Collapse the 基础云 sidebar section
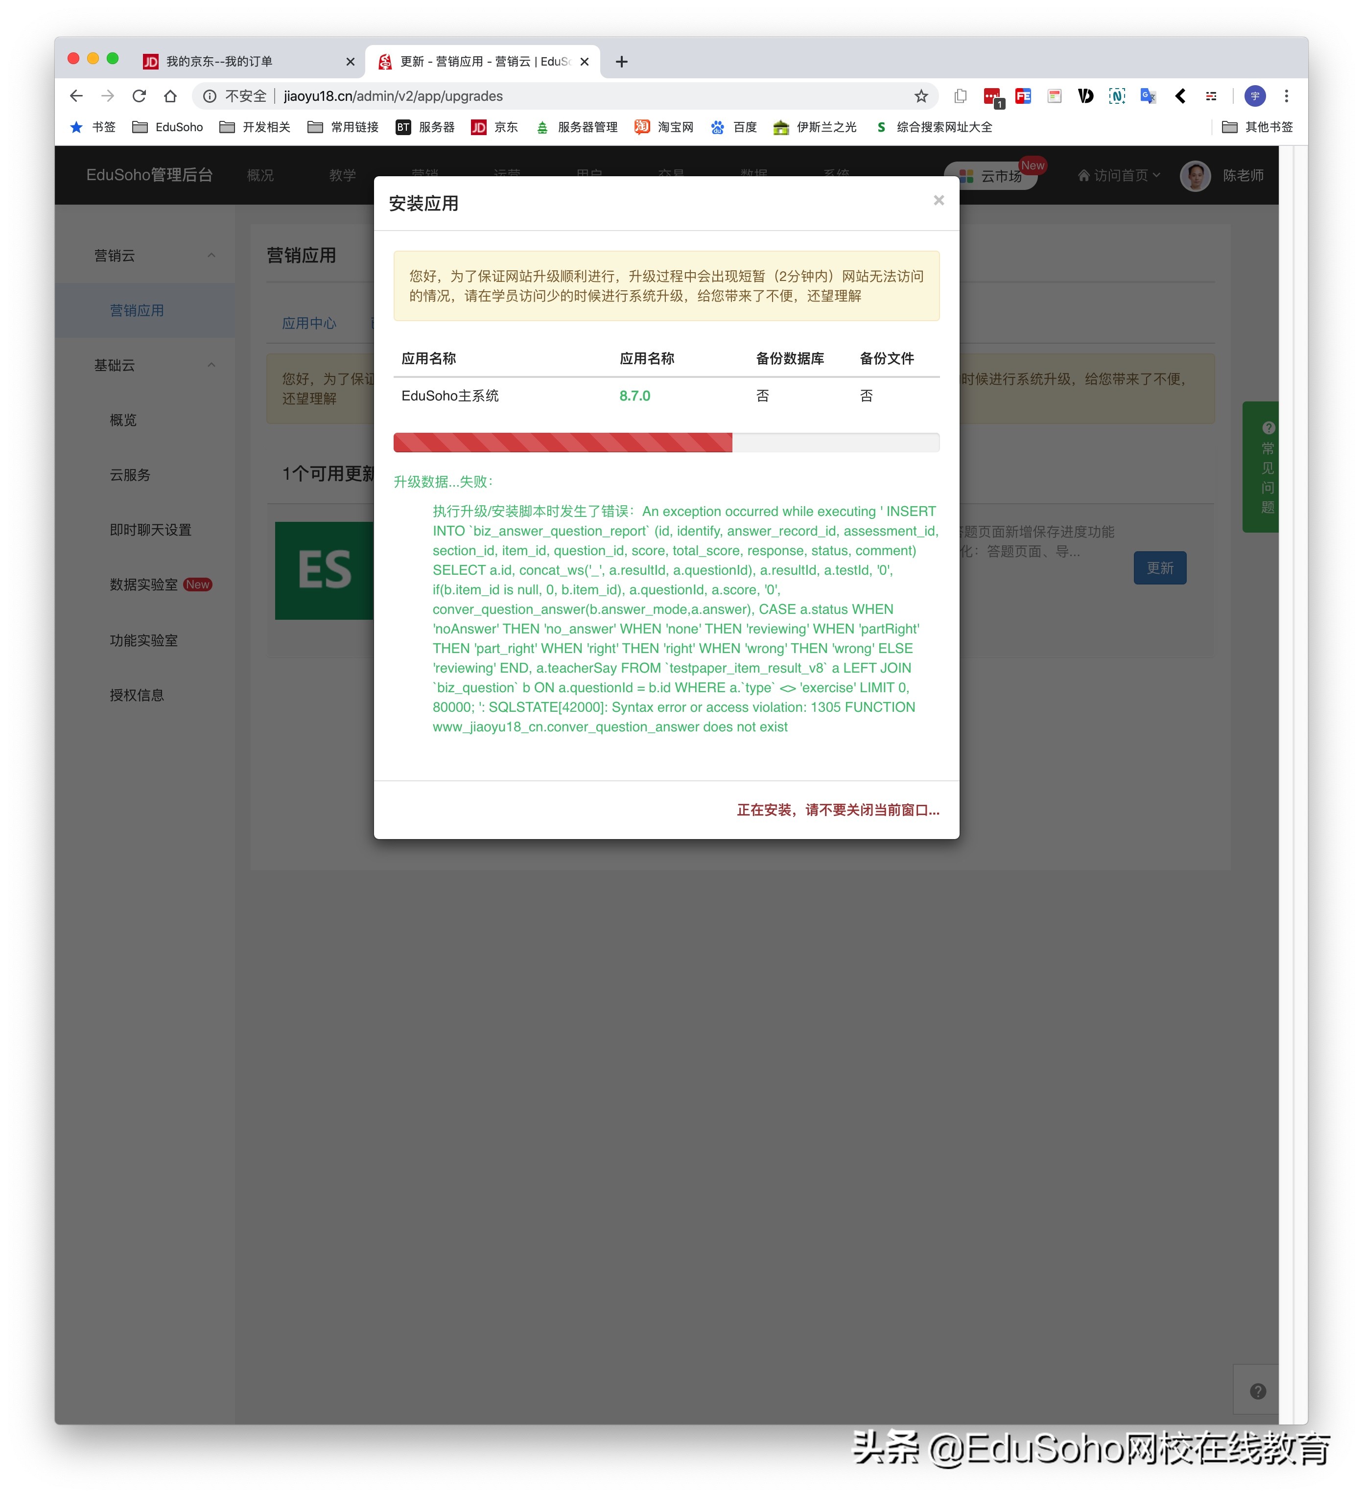The width and height of the screenshot is (1363, 1497). coord(211,365)
